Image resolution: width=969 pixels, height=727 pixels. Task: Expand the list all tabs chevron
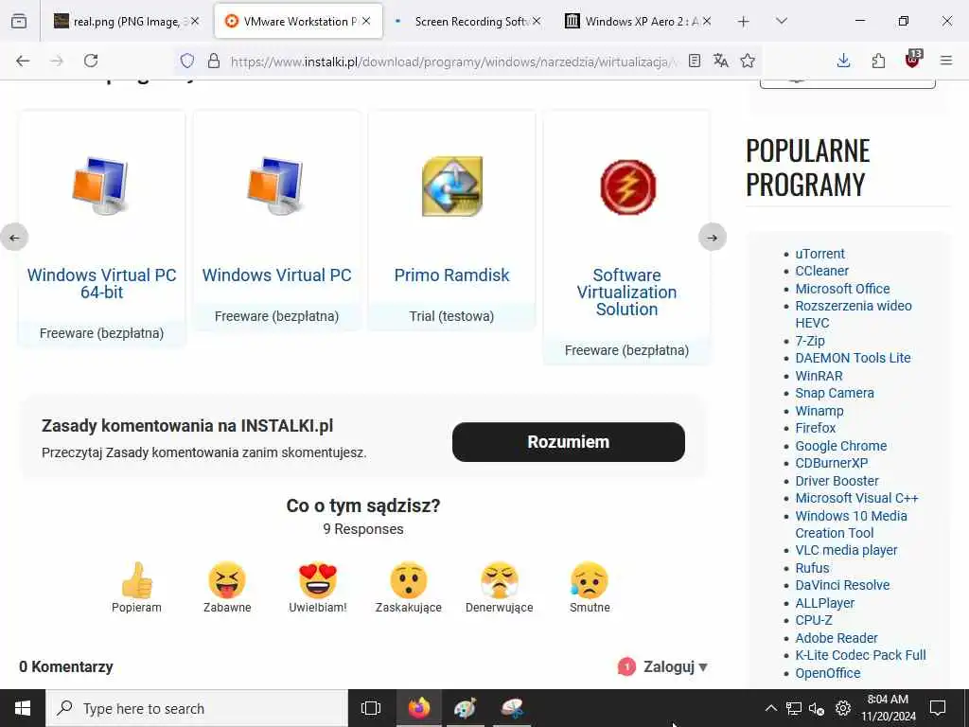click(x=782, y=21)
